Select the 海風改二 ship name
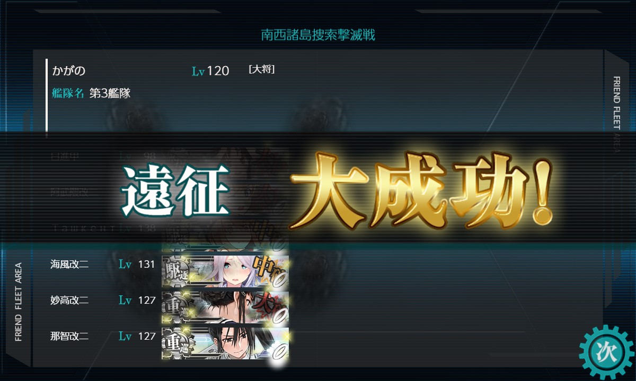636x381 pixels. click(69, 264)
